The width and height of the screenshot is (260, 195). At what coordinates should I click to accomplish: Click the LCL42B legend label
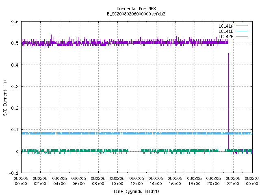pyautogui.click(x=226, y=37)
